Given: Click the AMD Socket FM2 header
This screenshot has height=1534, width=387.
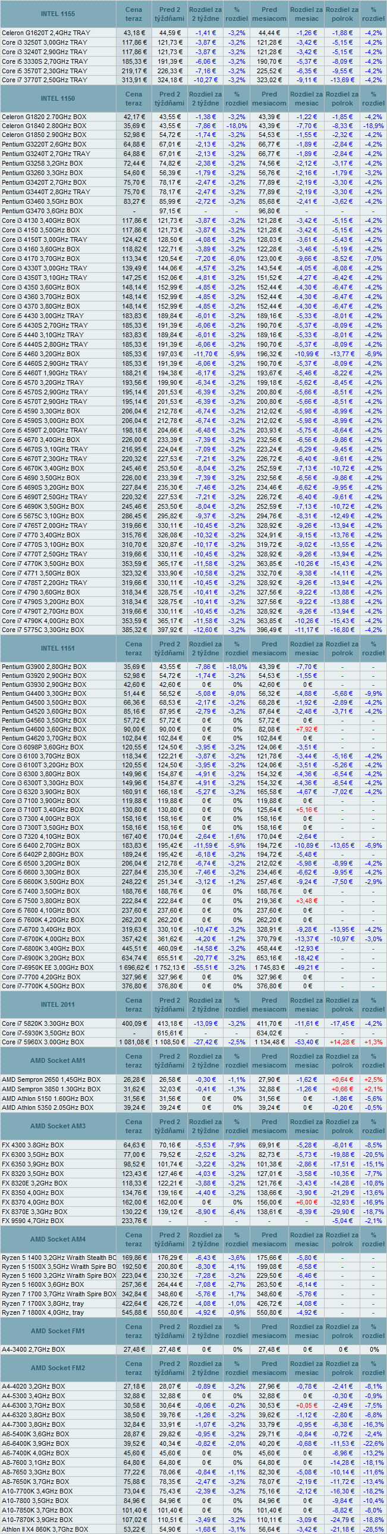Looking at the screenshot, I should tap(58, 1368).
